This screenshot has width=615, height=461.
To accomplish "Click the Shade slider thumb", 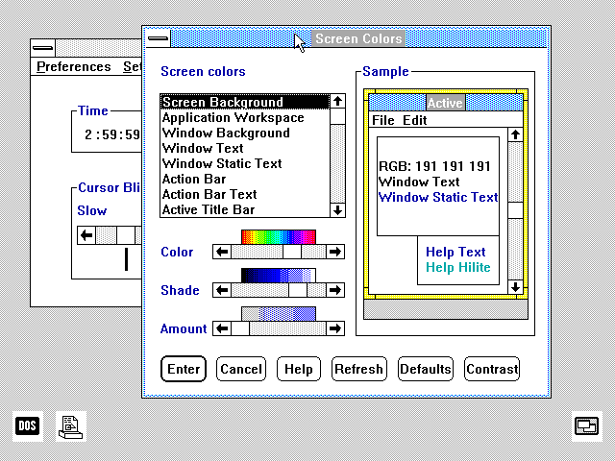I will tap(298, 290).
